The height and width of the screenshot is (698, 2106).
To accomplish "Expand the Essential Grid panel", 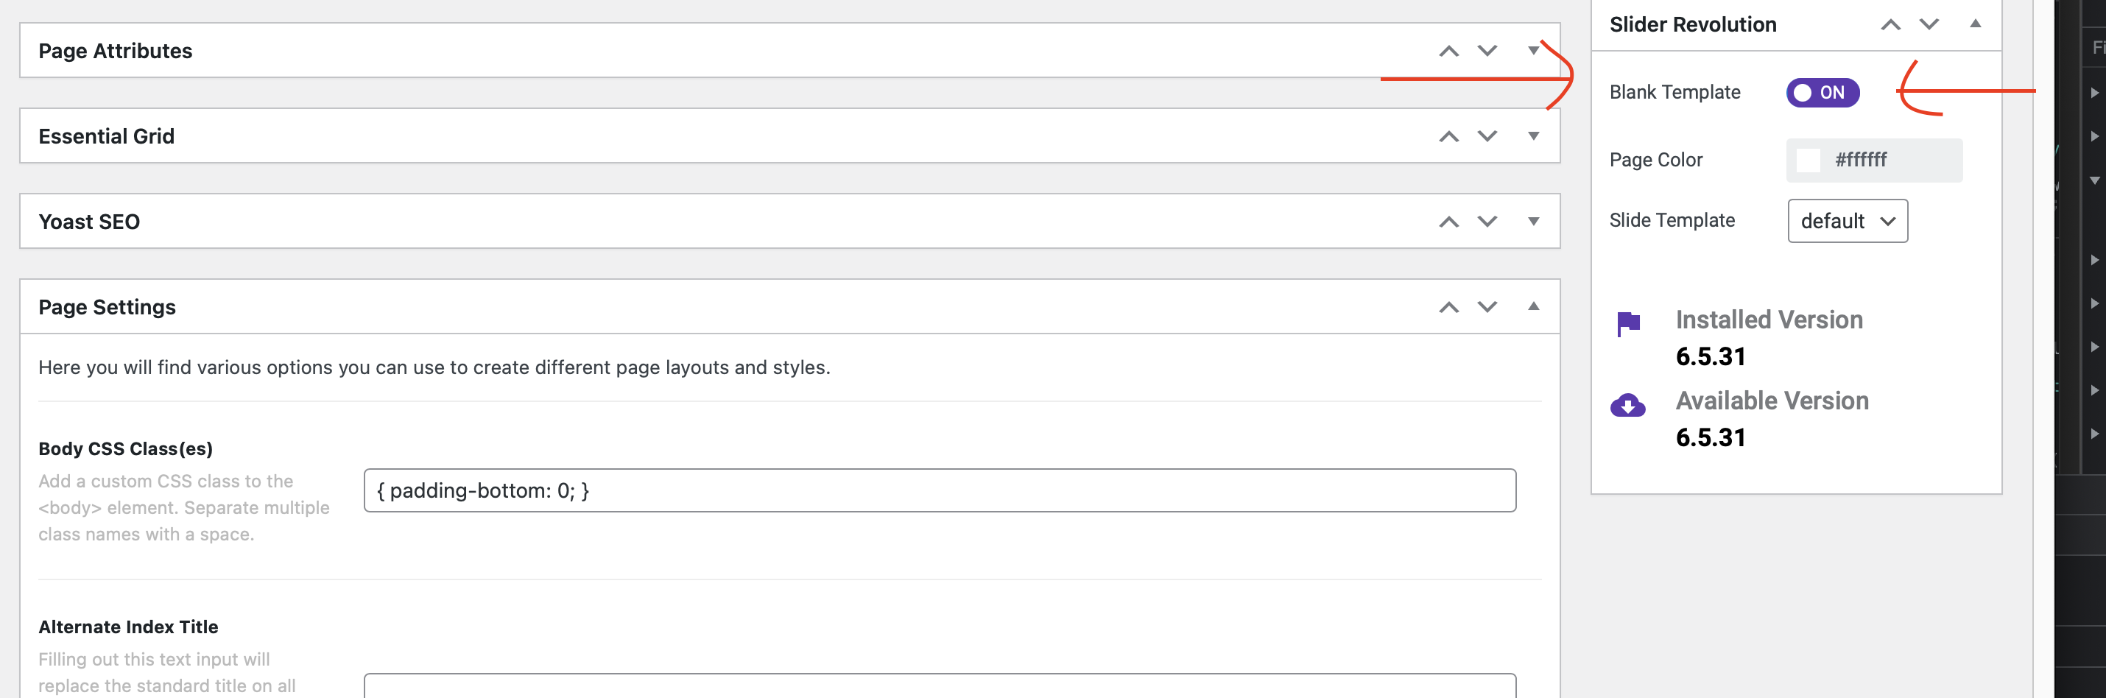I will point(1534,135).
